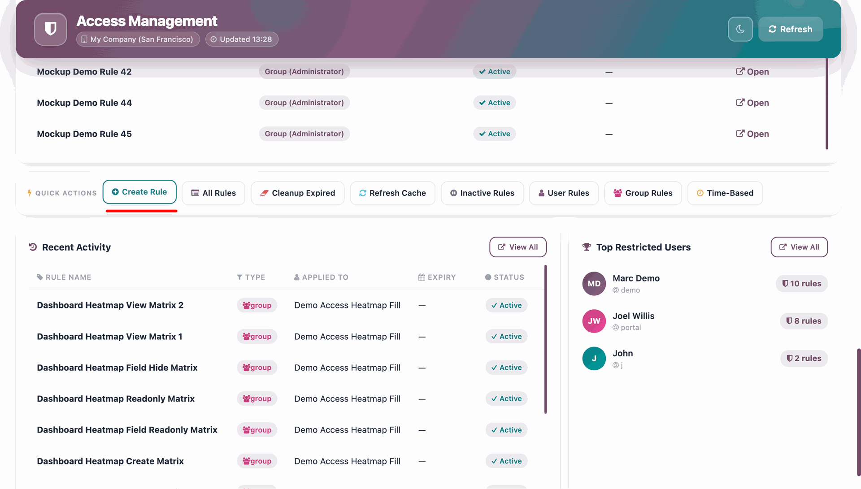Click the J avatar for John
861x489 pixels.
594,359
